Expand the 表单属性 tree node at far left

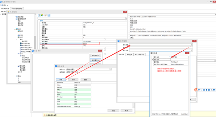coord(1,14)
